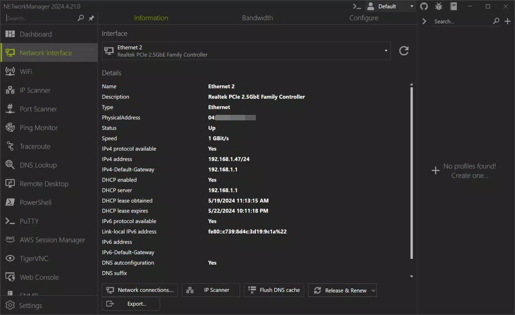515x315 pixels.
Task: Open the GitHub project page icon
Action: [x=424, y=6]
